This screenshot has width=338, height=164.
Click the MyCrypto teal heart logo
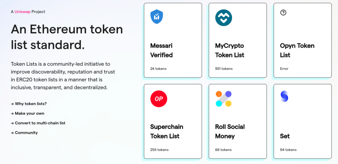223,18
